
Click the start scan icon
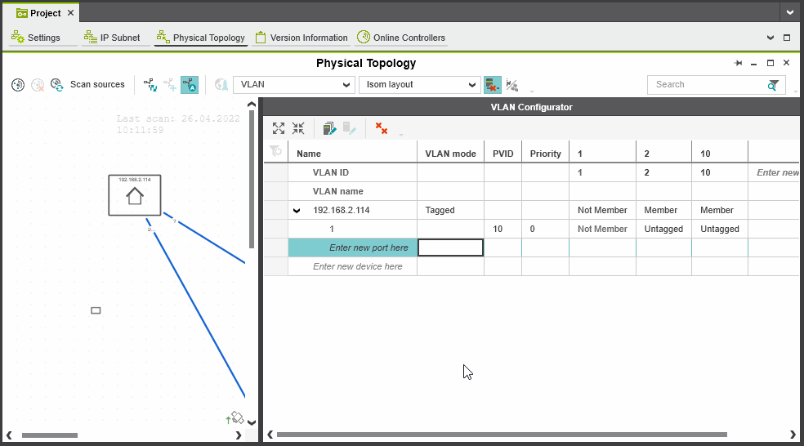point(18,84)
